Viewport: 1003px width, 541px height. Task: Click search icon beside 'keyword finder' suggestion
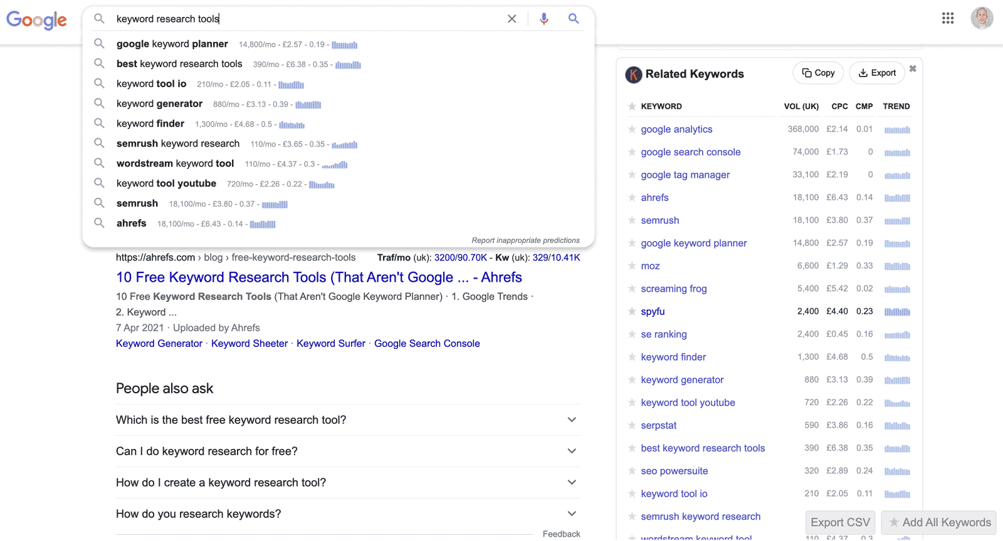coord(99,124)
